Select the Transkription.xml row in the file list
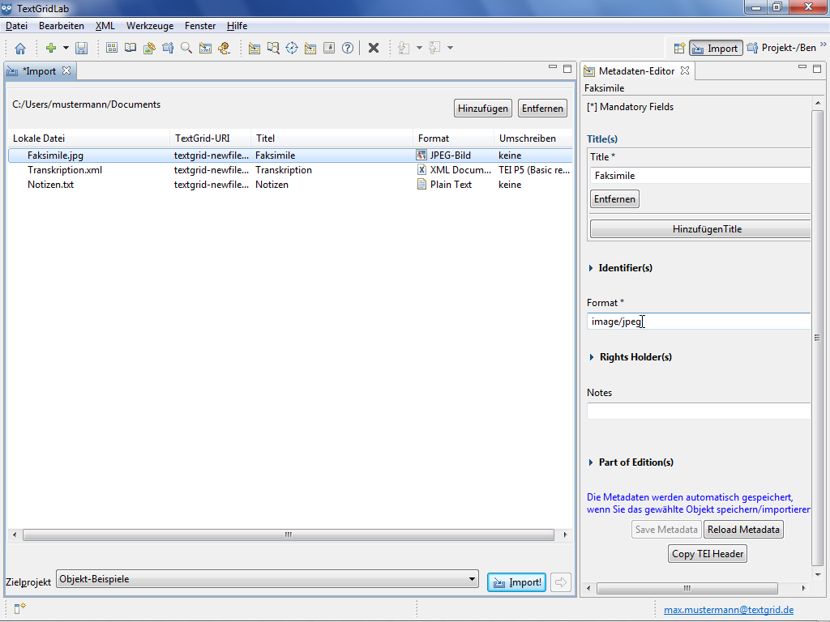Screen dimensions: 830x622 pyautogui.click(x=65, y=170)
